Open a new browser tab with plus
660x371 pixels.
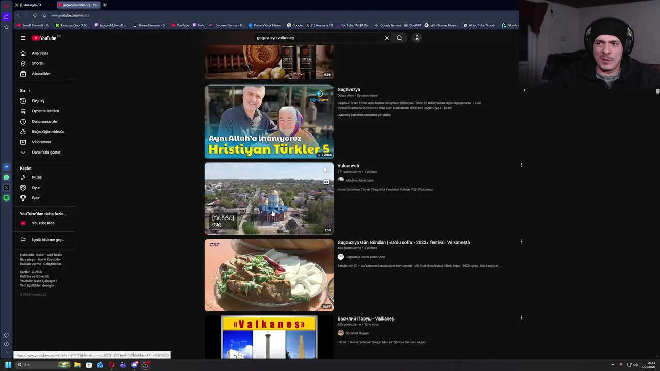pyautogui.click(x=105, y=5)
